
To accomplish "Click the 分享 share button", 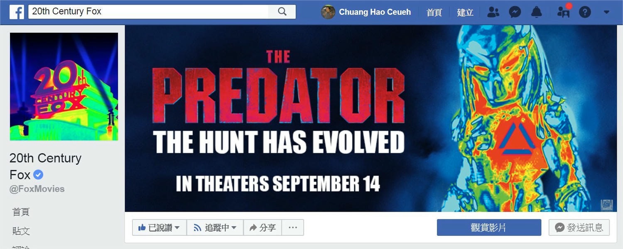I will point(262,227).
